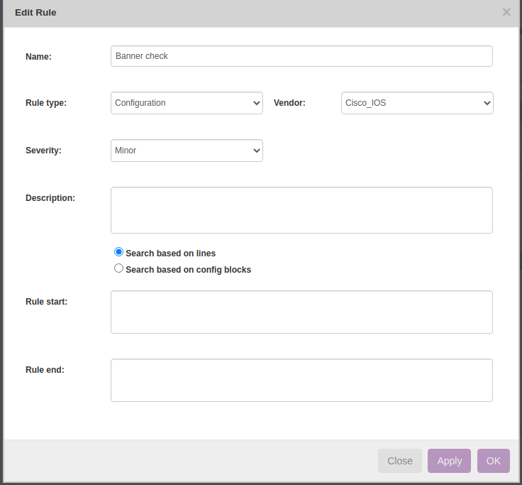This screenshot has width=522, height=485.
Task: Click the Vendor: label
Action: [x=289, y=103]
